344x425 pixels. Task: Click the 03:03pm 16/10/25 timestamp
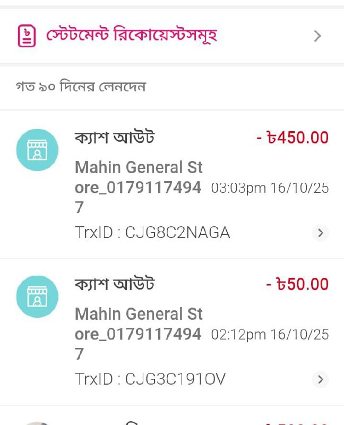tap(270, 188)
